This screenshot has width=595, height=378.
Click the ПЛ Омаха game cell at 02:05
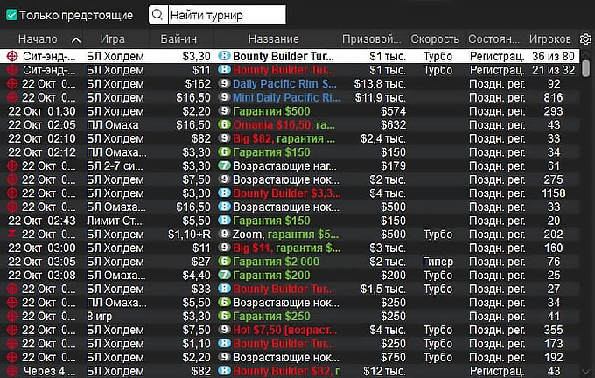113,125
